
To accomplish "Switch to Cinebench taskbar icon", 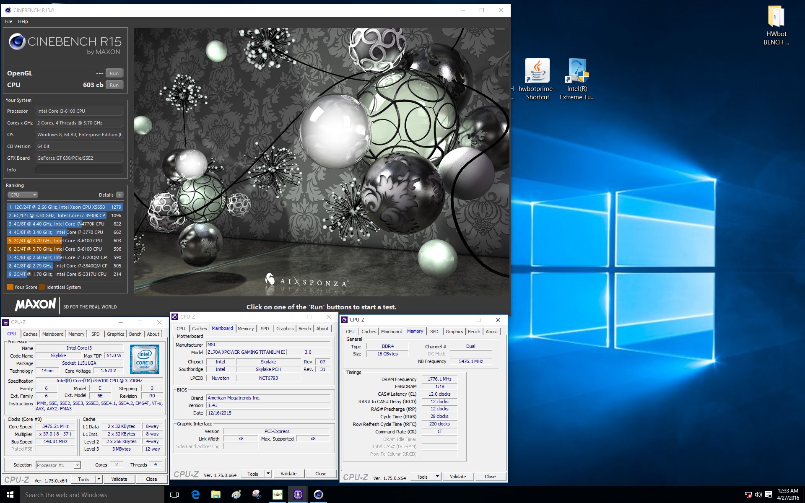I will point(318,495).
